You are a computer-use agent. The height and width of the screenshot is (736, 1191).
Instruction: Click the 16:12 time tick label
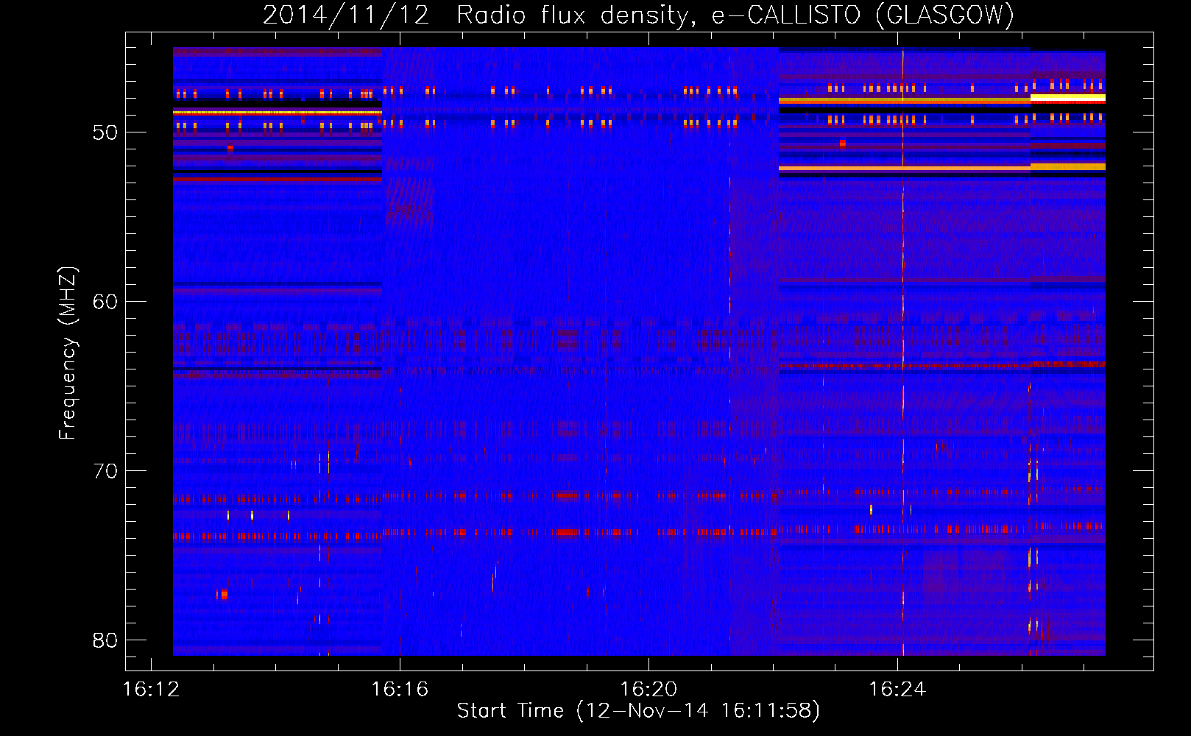point(152,690)
